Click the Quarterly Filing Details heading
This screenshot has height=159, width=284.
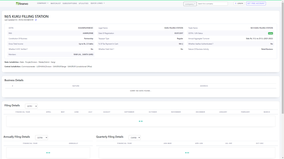tap(110, 137)
